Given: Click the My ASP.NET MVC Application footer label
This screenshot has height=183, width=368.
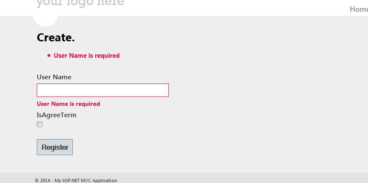Looking at the screenshot, I should (86, 180).
